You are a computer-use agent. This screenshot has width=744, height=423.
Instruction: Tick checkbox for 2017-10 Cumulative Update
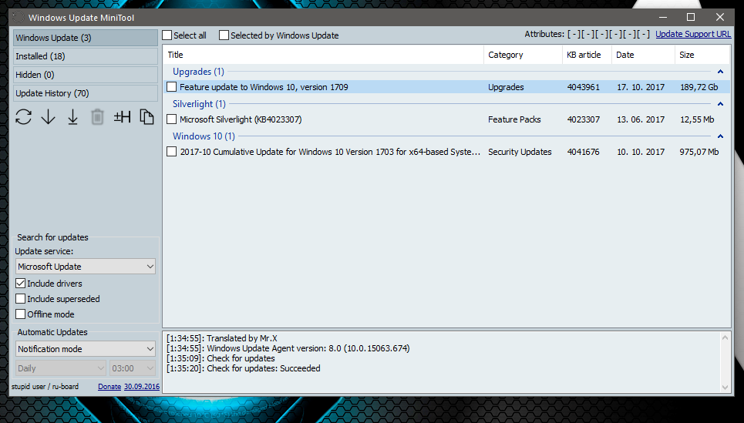[x=172, y=152]
